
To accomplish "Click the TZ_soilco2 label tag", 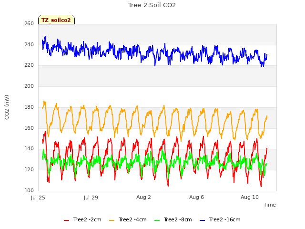I will pyautogui.click(x=56, y=20).
